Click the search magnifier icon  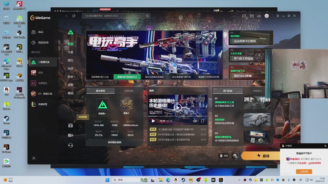(x=147, y=16)
